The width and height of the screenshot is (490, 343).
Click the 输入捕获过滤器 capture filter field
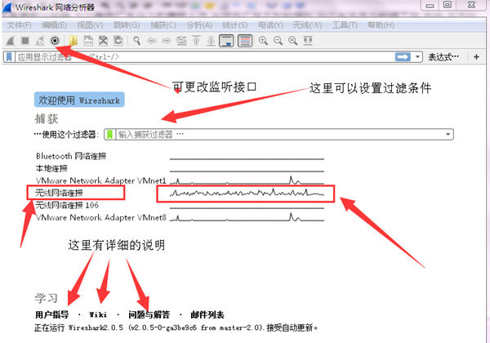click(279, 135)
